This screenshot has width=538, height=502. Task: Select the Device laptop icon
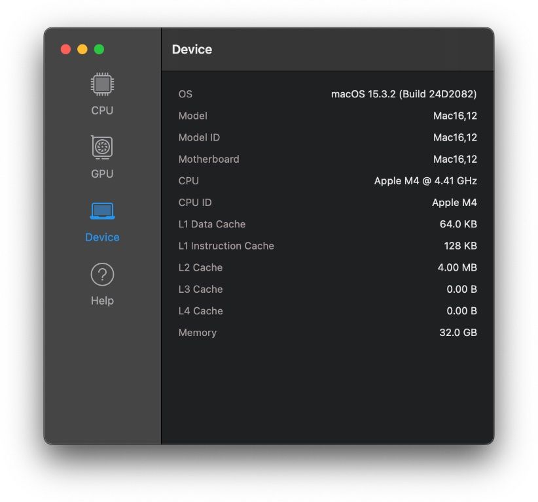(102, 210)
